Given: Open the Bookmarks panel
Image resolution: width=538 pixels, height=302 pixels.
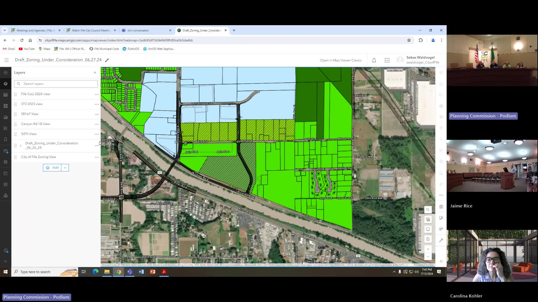Looking at the screenshot, I should click(6, 139).
